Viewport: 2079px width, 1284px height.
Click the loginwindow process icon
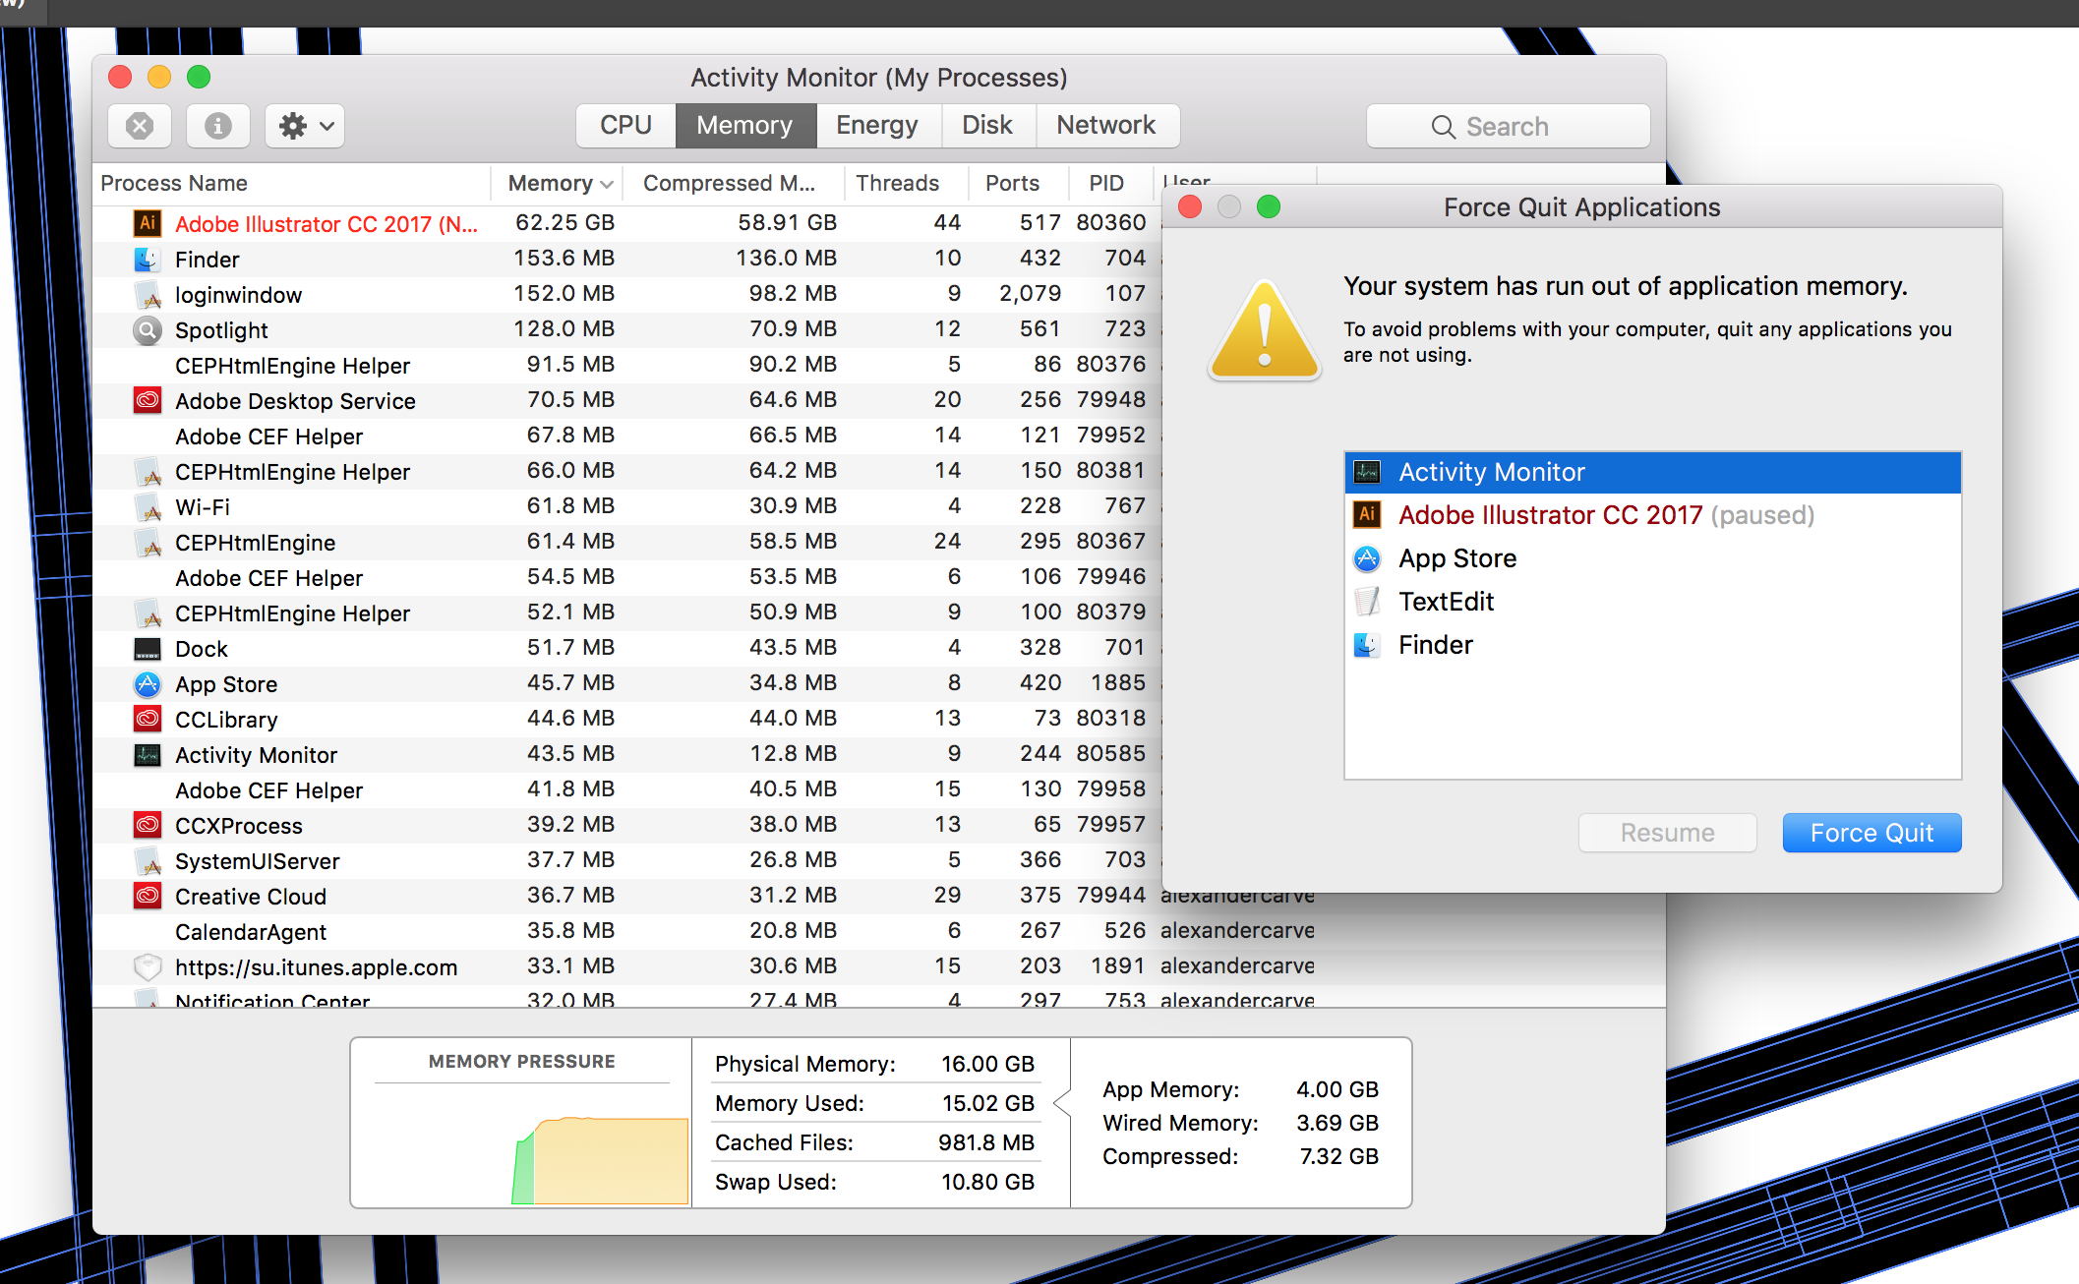click(148, 294)
